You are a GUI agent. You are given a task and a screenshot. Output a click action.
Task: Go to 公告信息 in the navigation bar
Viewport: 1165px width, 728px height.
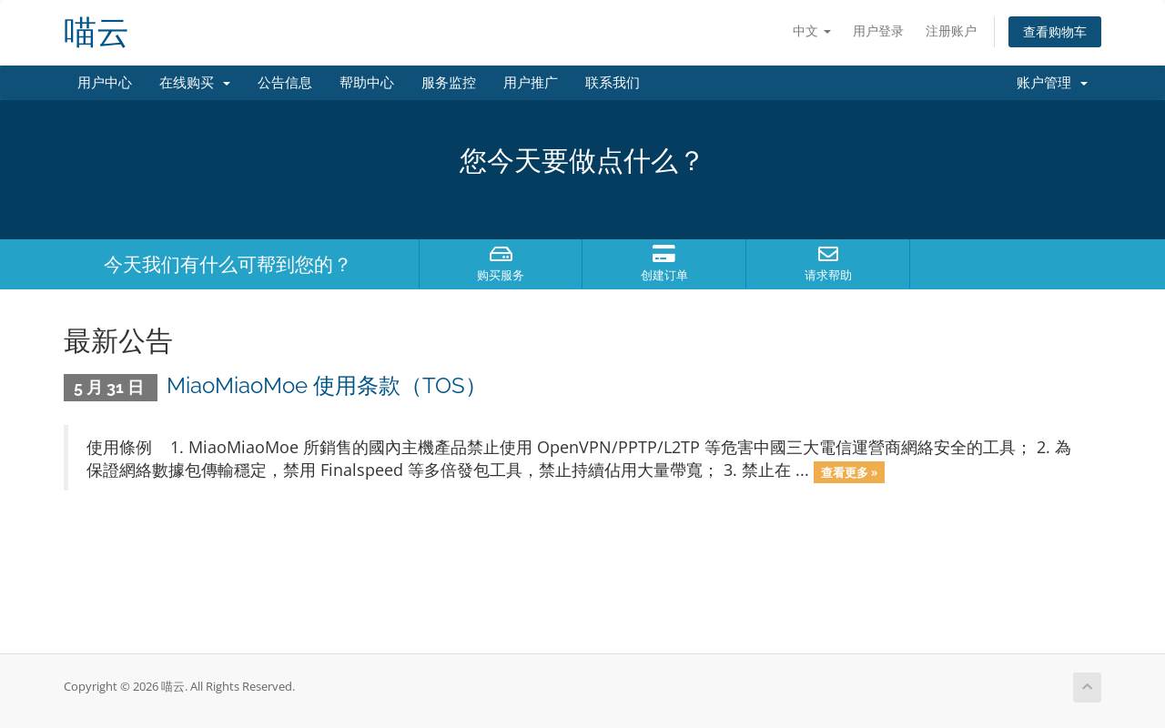(x=285, y=83)
